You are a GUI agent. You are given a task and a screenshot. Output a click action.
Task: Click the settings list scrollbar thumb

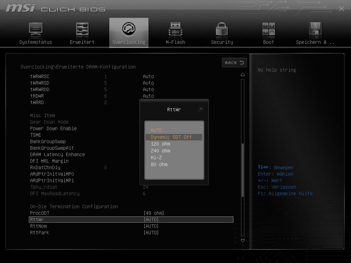[242, 170]
